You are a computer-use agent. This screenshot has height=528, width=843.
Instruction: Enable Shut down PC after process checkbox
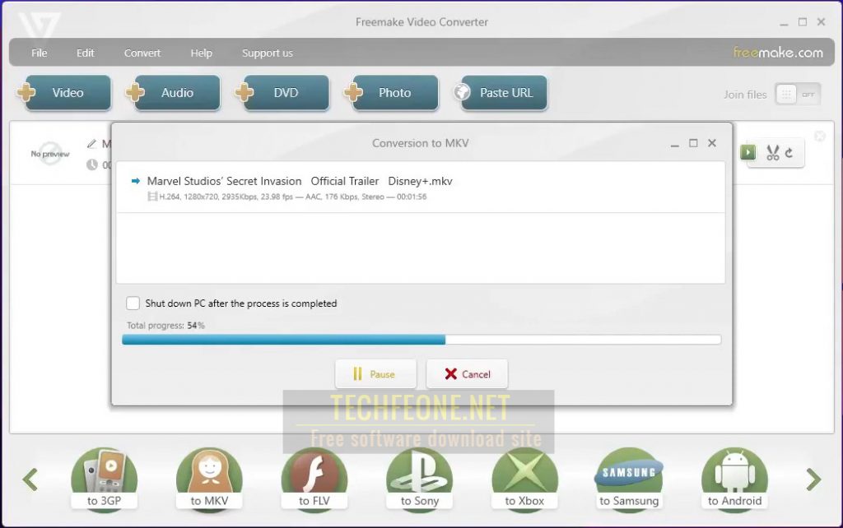click(133, 303)
